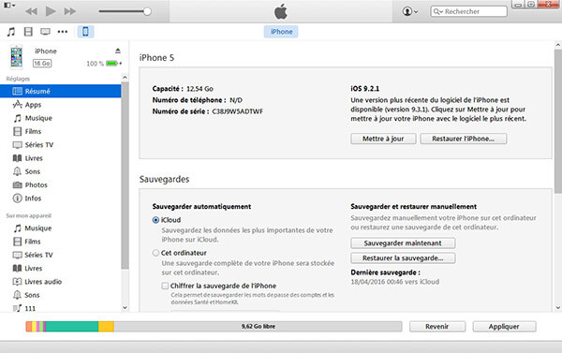Select the iCloud backup radio button
Screen dimensions: 562x353
(x=155, y=220)
